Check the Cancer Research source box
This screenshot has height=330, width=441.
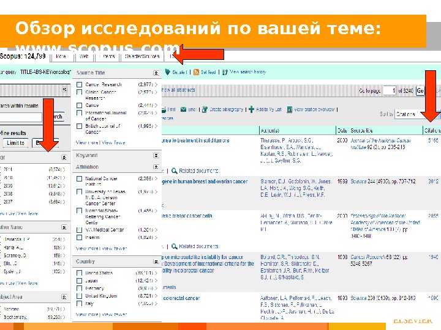pos(79,84)
